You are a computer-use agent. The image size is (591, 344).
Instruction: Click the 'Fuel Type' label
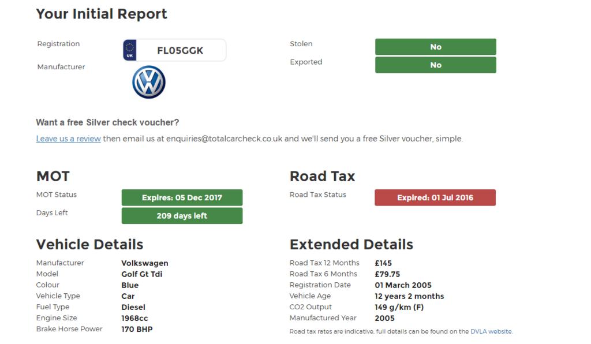pos(53,307)
